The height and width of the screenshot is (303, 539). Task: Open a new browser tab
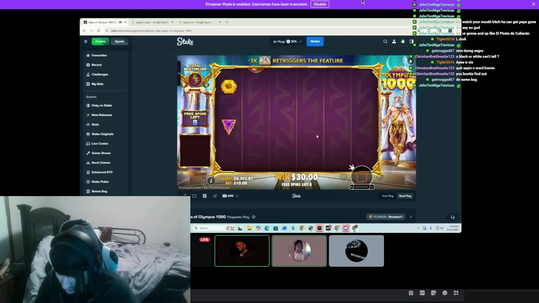[x=227, y=22]
